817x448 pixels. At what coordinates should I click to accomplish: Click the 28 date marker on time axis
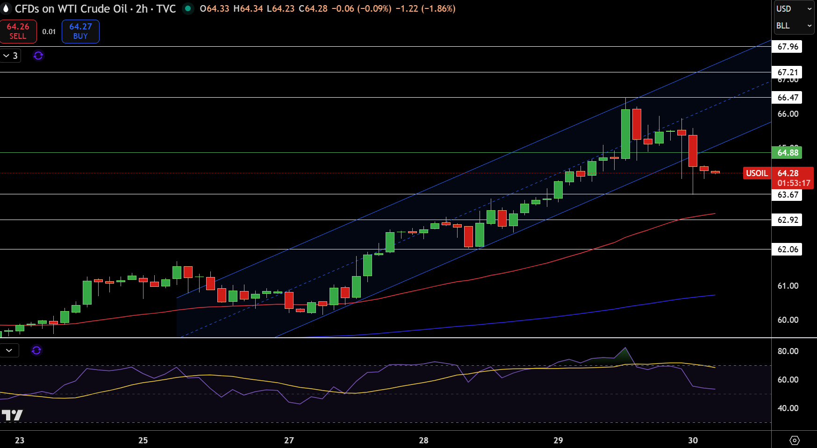[423, 440]
